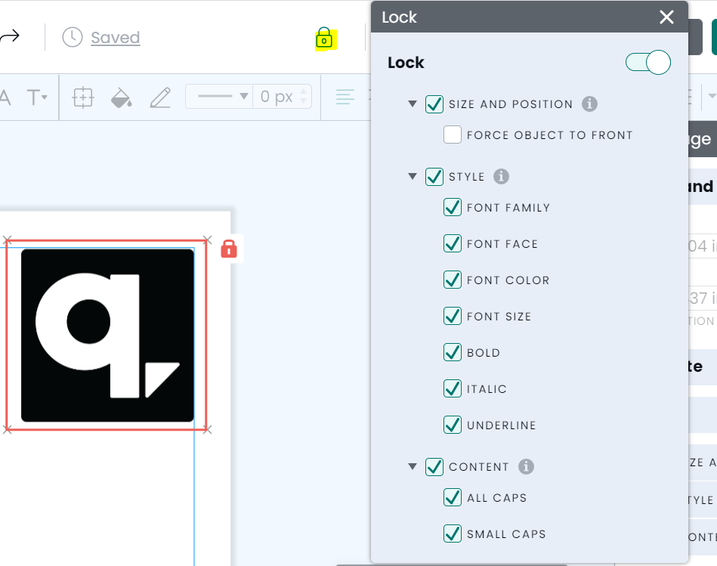
Task: Open the line style dropdown
Action: pos(220,97)
